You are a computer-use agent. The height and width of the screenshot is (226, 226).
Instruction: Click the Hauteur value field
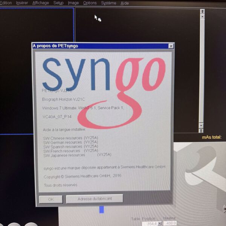pos(170,223)
